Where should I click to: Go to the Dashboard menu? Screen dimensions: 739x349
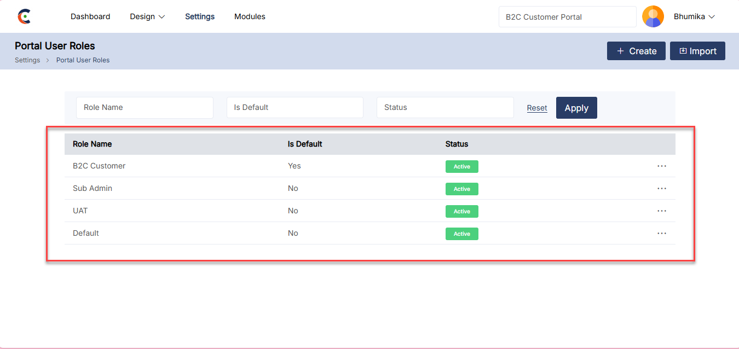90,16
